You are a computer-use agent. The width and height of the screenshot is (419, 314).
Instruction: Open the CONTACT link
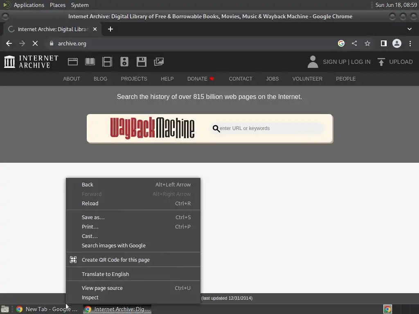(241, 79)
